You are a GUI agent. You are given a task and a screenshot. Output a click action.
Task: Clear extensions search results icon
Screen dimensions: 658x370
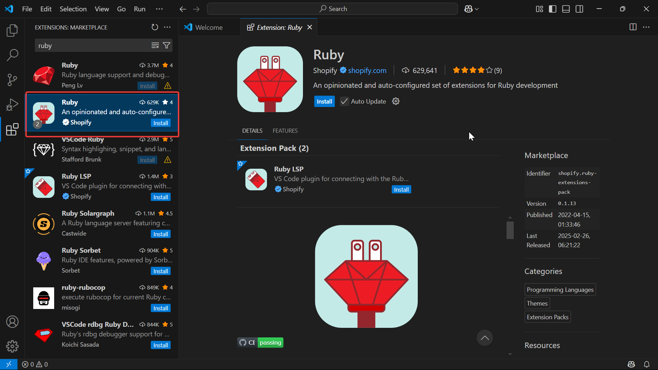pyautogui.click(x=155, y=45)
